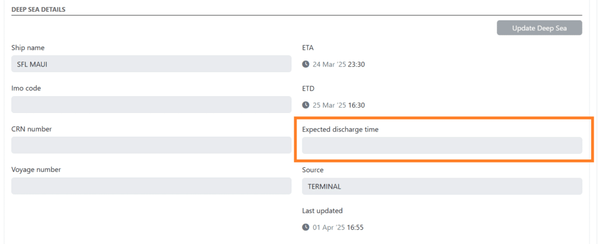Select the CRN number input field
Viewport: 600px width, 244px height.
coord(151,146)
